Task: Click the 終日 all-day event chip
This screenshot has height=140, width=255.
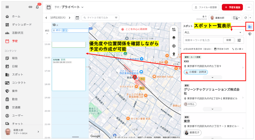Action: coord(70,30)
